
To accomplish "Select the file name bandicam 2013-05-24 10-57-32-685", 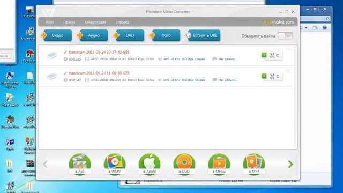I will pos(99,52).
